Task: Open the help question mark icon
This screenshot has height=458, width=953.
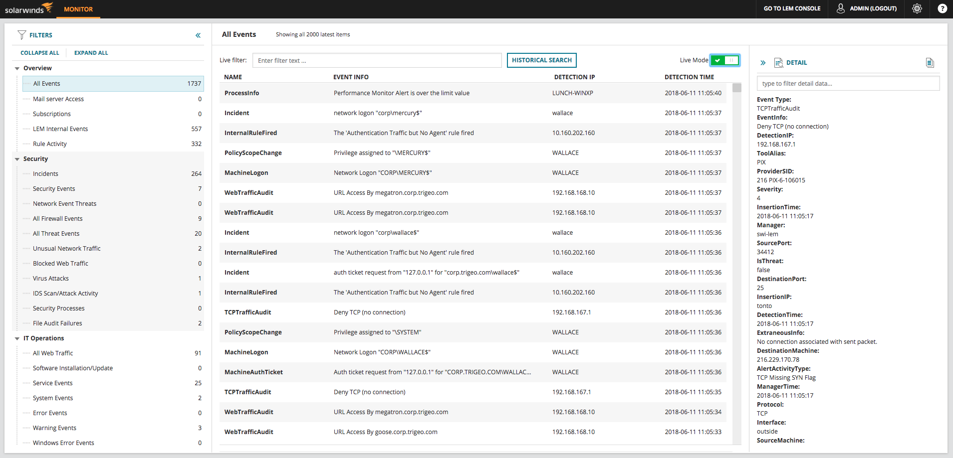Action: pyautogui.click(x=942, y=8)
